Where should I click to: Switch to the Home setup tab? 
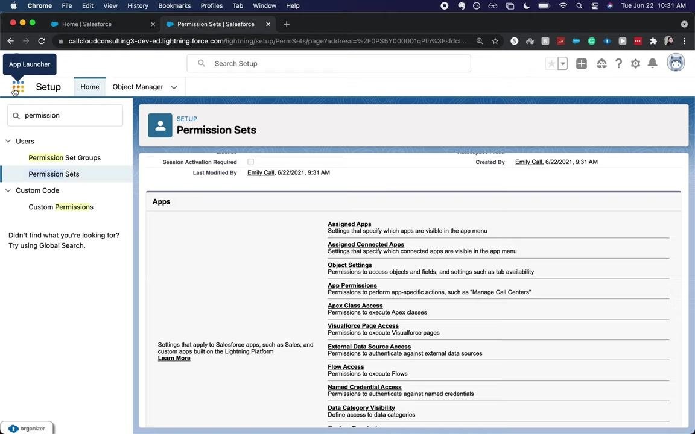click(x=89, y=87)
